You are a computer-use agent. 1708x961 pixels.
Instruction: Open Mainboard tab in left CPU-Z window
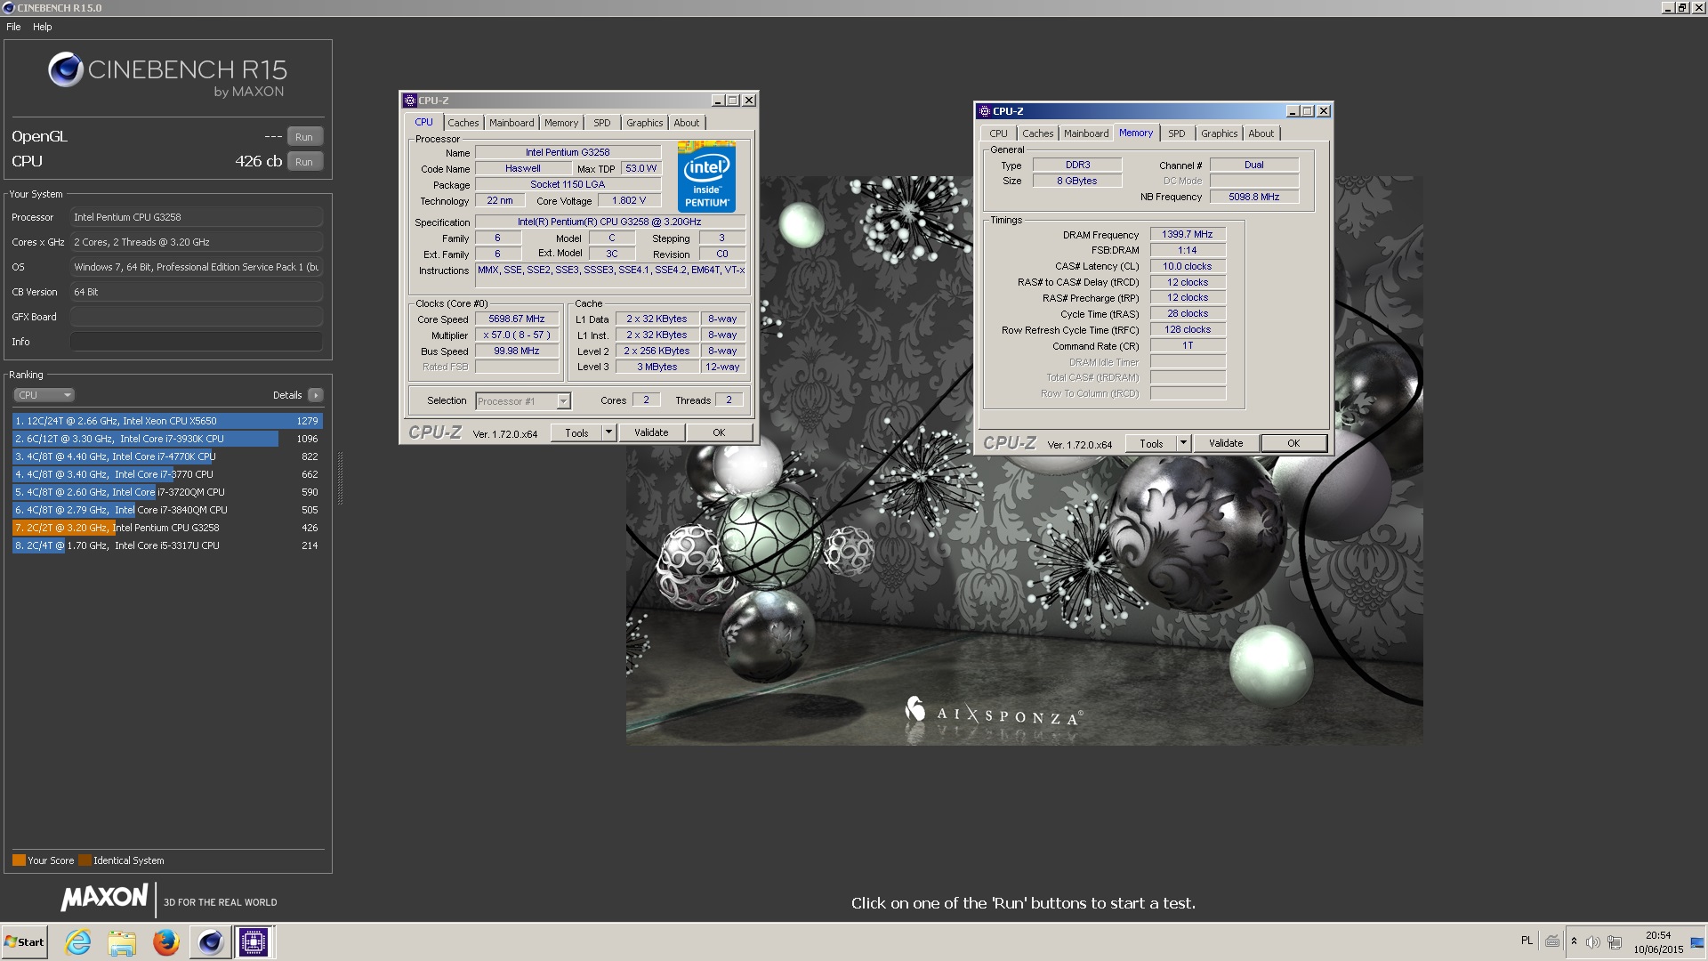[512, 123]
